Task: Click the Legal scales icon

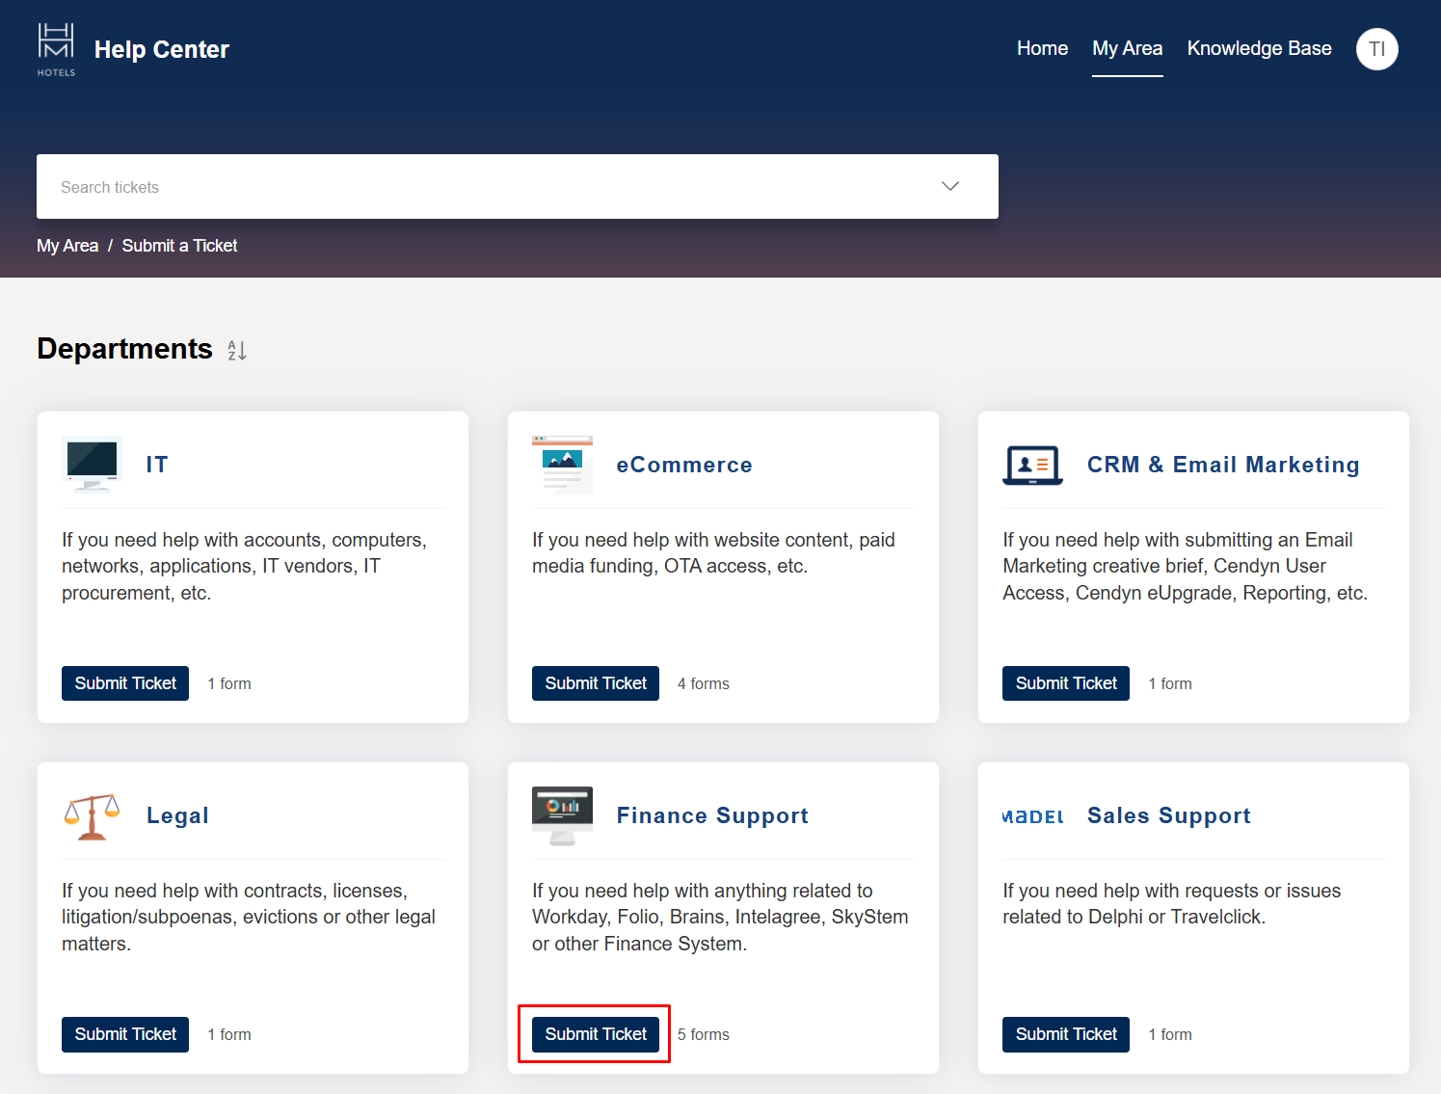Action: (x=92, y=815)
